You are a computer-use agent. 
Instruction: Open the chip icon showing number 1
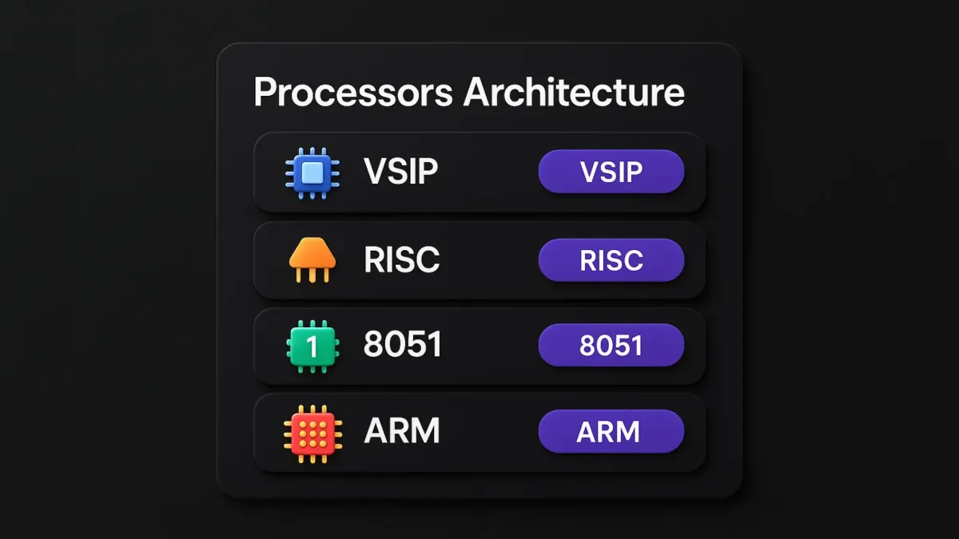point(313,344)
